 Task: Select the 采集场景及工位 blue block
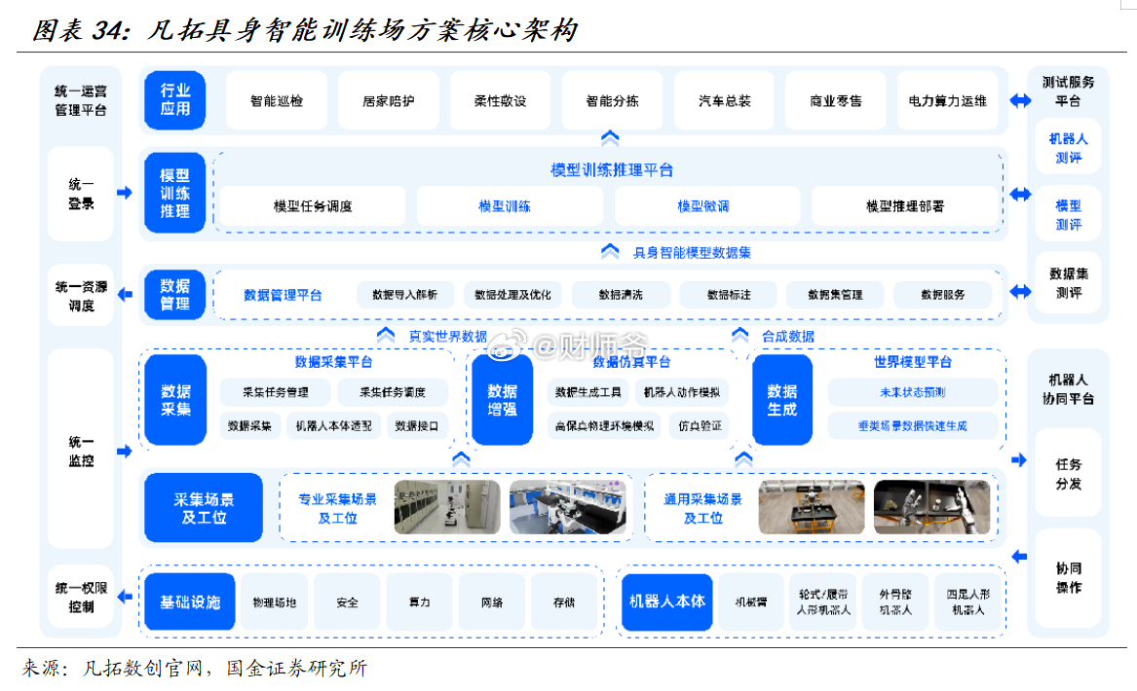204,508
